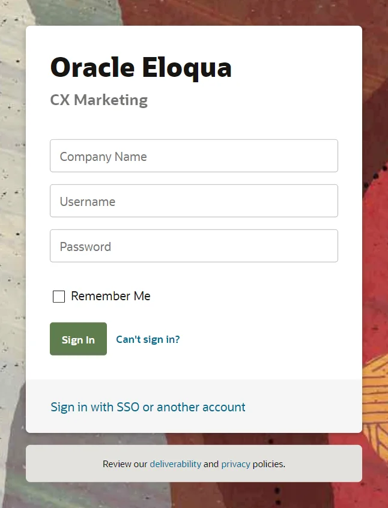Image resolution: width=388 pixels, height=508 pixels.
Task: Open the deliverability policy link
Action: pos(175,464)
